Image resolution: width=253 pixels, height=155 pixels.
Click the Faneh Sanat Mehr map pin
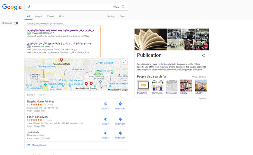pos(61,60)
